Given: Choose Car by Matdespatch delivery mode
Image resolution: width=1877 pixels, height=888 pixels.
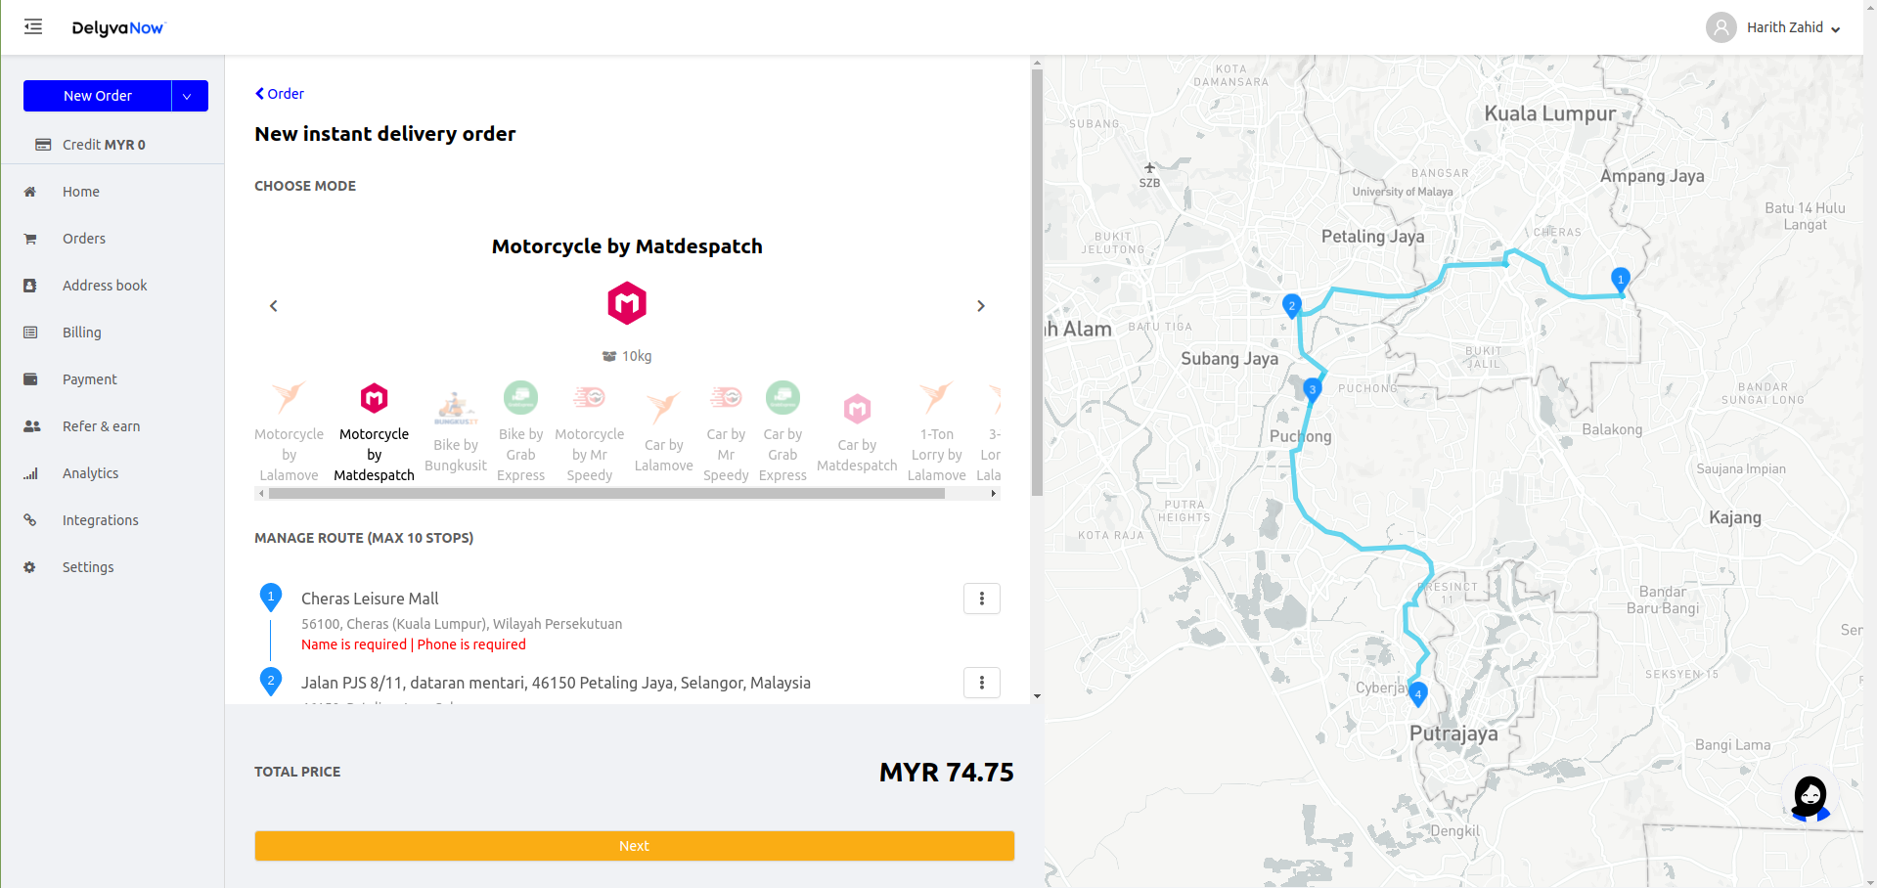Looking at the screenshot, I should click(x=857, y=431).
